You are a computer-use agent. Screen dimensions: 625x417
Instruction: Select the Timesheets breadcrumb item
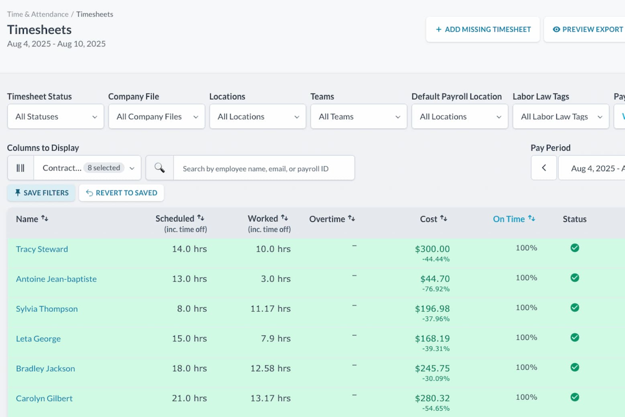94,14
